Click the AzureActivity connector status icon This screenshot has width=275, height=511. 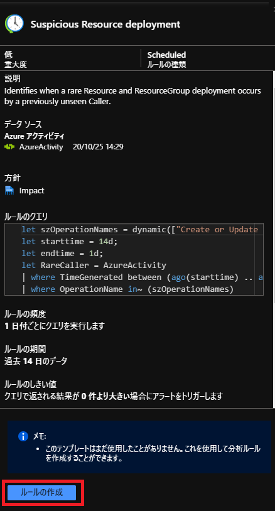(10, 147)
